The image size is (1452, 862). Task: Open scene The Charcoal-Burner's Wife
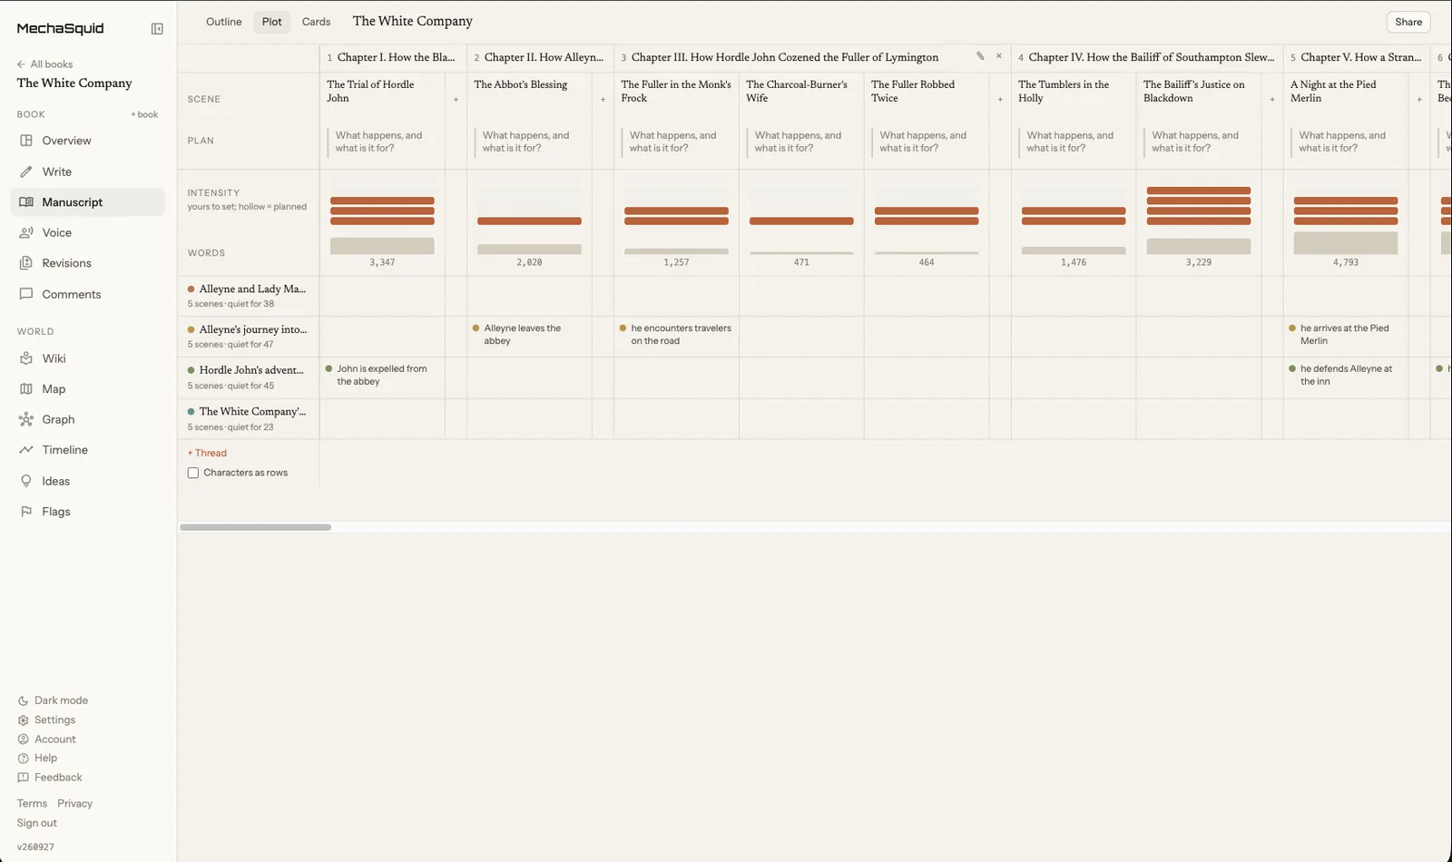coord(797,91)
